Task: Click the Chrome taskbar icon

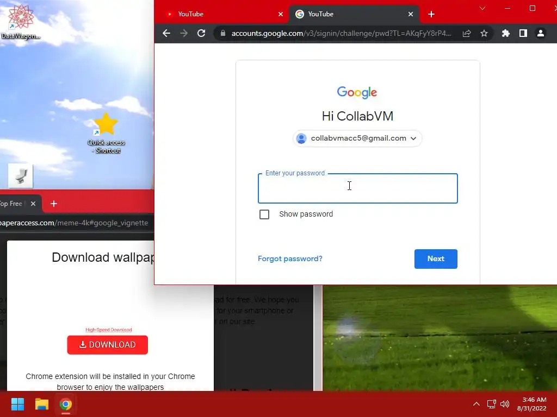Action: pos(66,404)
